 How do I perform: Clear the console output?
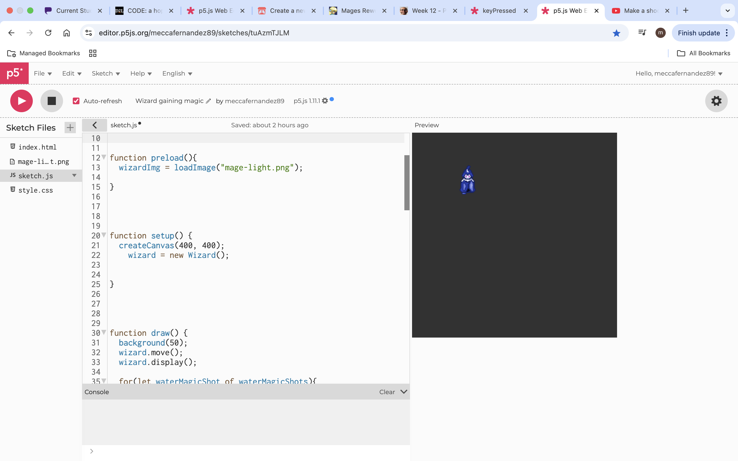pos(387,392)
